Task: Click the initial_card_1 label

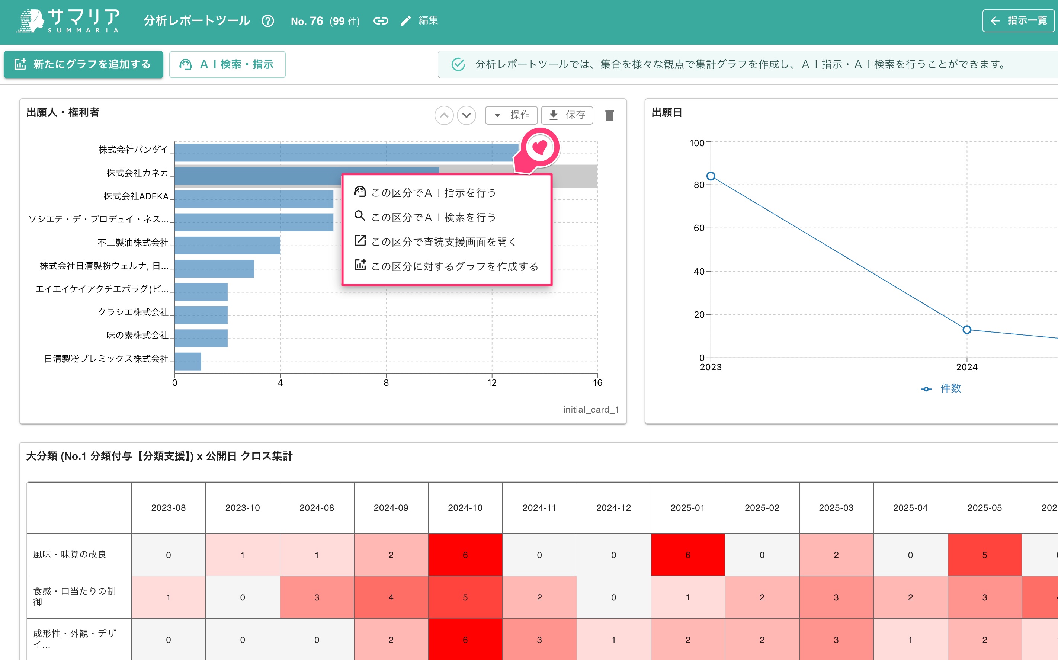Action: (591, 410)
